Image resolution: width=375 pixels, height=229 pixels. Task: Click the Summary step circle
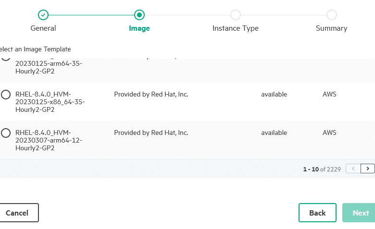point(332,15)
